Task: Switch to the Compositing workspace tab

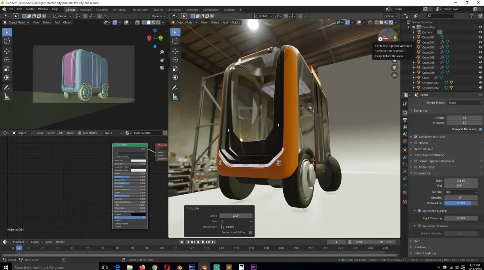Action: pos(211,10)
